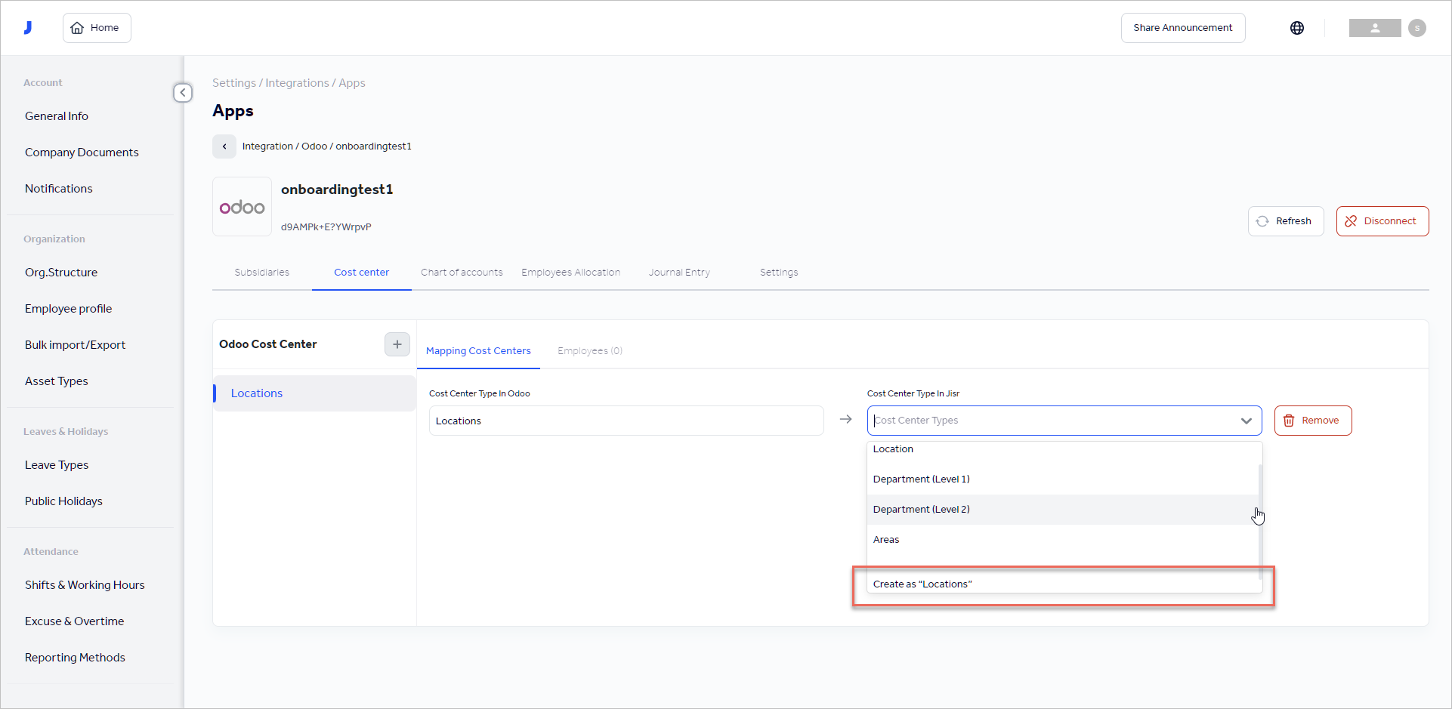
Task: Click the globe language selector icon
Action: [1297, 27]
